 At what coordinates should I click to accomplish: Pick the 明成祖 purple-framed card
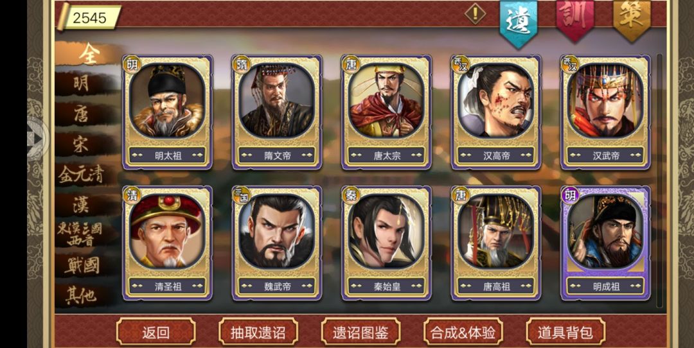[x=605, y=243]
